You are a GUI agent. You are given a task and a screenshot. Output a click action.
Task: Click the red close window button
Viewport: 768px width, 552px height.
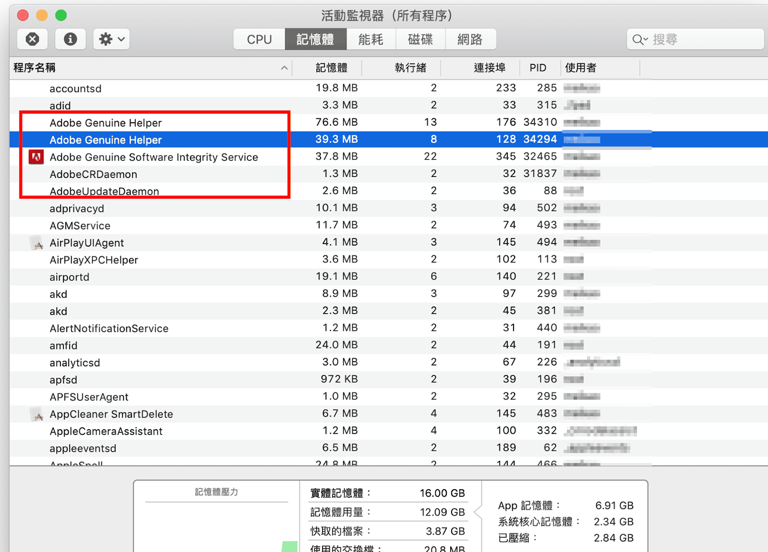click(x=23, y=15)
